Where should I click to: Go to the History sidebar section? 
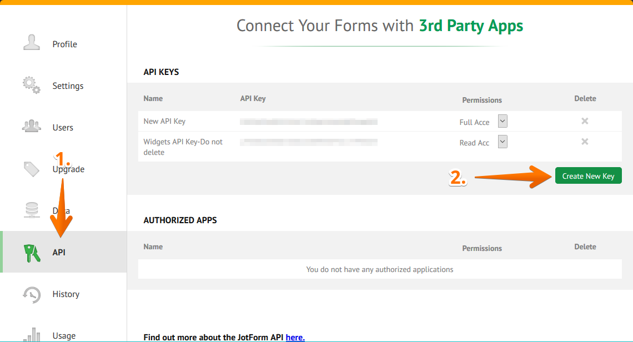pyautogui.click(x=66, y=294)
